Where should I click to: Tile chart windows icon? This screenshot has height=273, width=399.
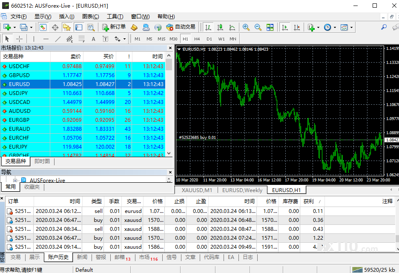click(270, 27)
